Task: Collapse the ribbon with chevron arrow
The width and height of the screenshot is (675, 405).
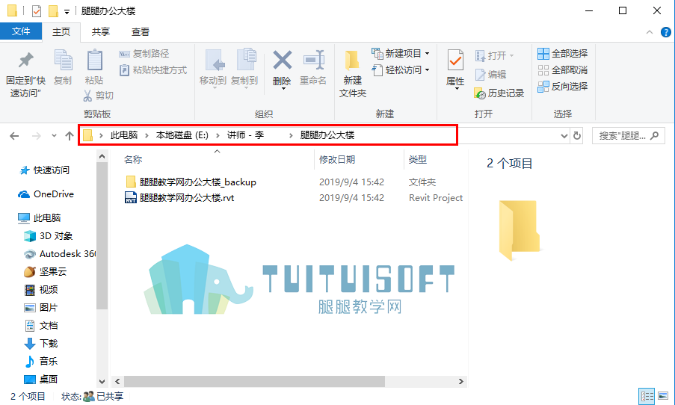Action: pos(650,32)
